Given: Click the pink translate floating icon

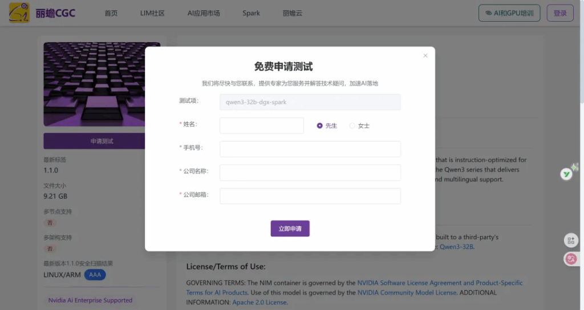Looking at the screenshot, I should click(x=570, y=259).
